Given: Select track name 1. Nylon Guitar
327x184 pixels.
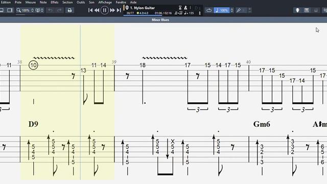Looking at the screenshot, I should 143,8.
